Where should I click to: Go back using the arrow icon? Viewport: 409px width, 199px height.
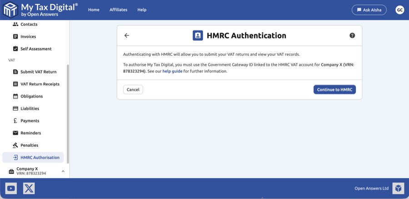(127, 35)
